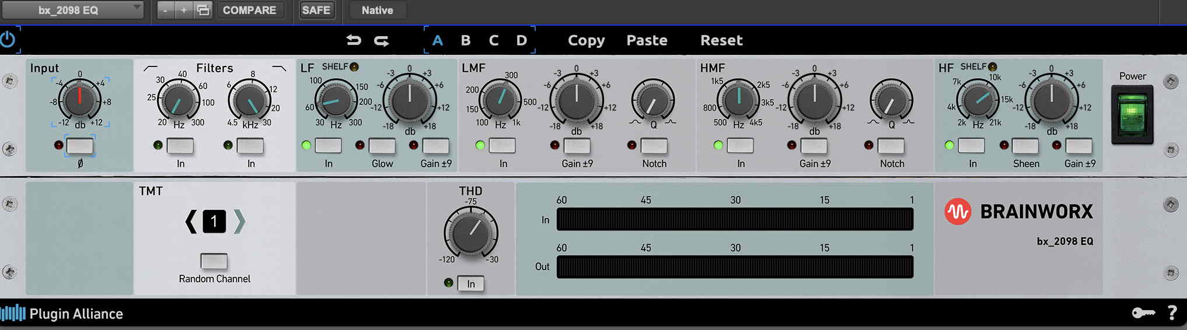Viewport: 1187px width, 330px height.
Task: Toggle the LMF band In button
Action: point(502,145)
